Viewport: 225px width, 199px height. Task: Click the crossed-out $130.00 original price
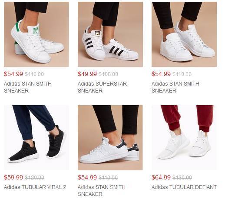pyautogui.click(x=182, y=178)
